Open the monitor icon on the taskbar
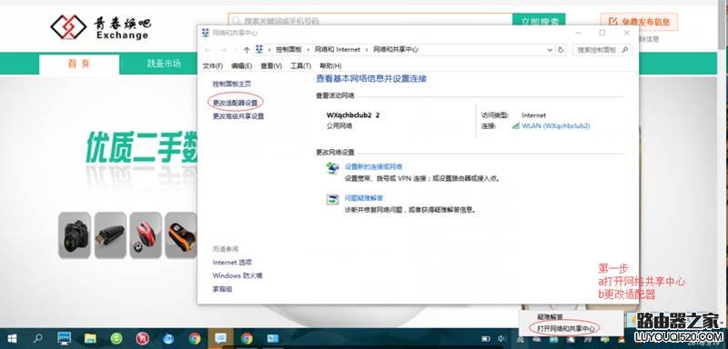The width and height of the screenshot is (728, 349). pos(64,338)
